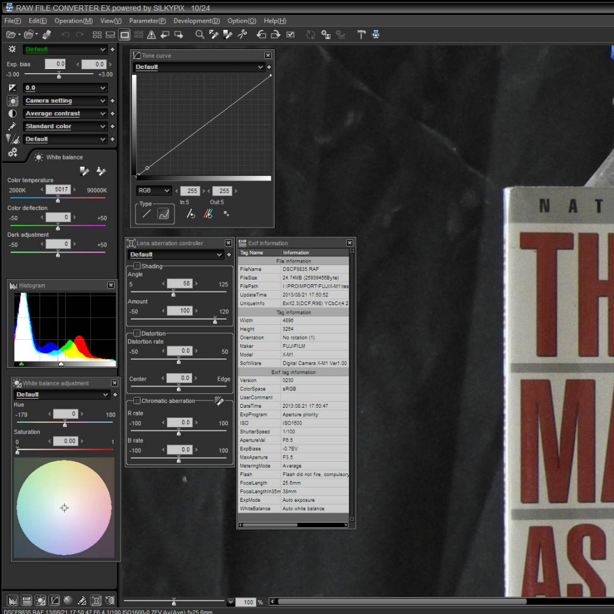
Task: Open the Camera setting dropdown
Action: click(x=65, y=101)
